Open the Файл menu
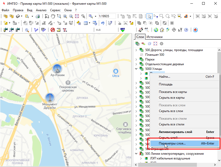This screenshot has width=221, height=167. (x=5, y=10)
